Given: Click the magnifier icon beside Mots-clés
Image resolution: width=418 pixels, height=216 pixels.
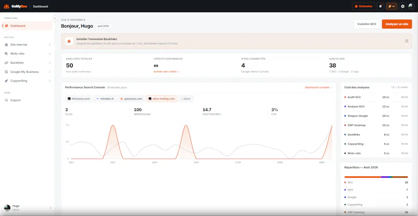Looking at the screenshot, I should click(6, 54).
